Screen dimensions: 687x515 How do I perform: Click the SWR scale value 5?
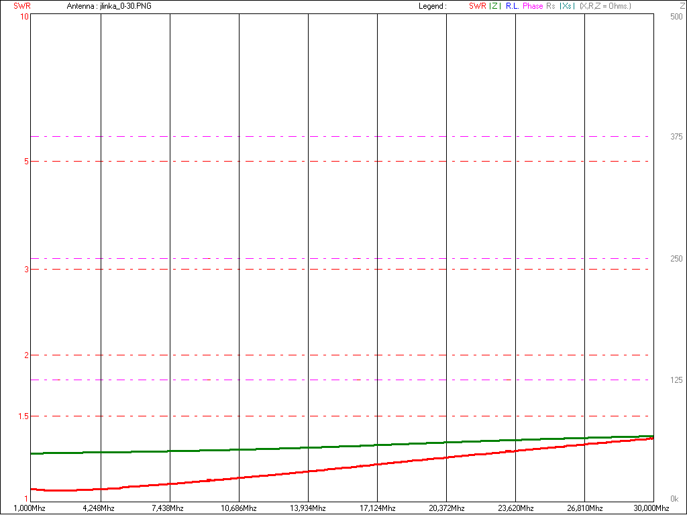(26, 162)
